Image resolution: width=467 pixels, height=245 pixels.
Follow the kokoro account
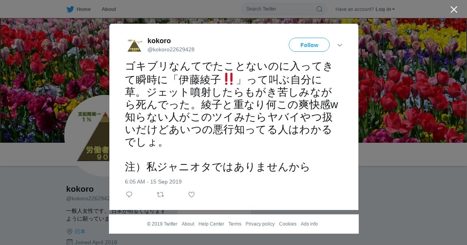point(309,45)
